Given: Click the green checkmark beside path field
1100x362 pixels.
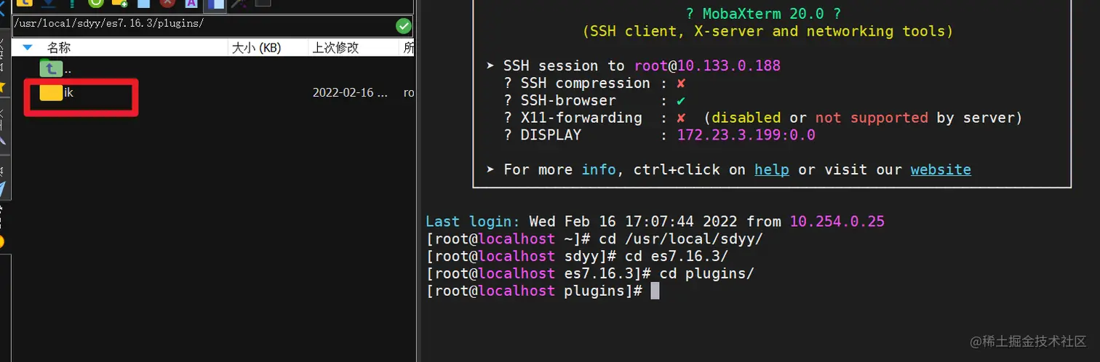Looking at the screenshot, I should (404, 25).
